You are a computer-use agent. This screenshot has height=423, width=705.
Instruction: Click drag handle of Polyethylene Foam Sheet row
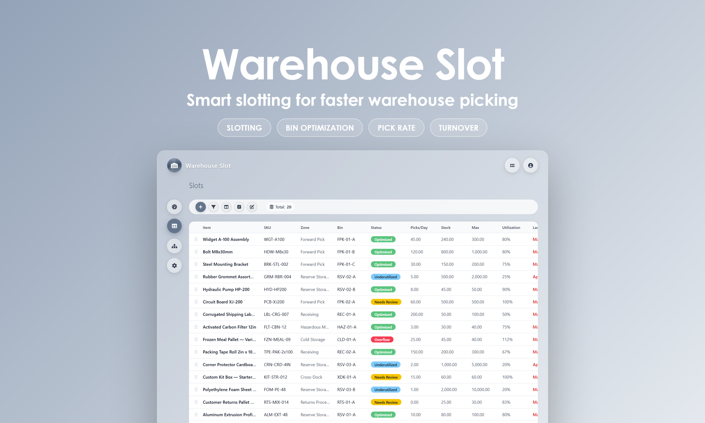[x=196, y=390]
